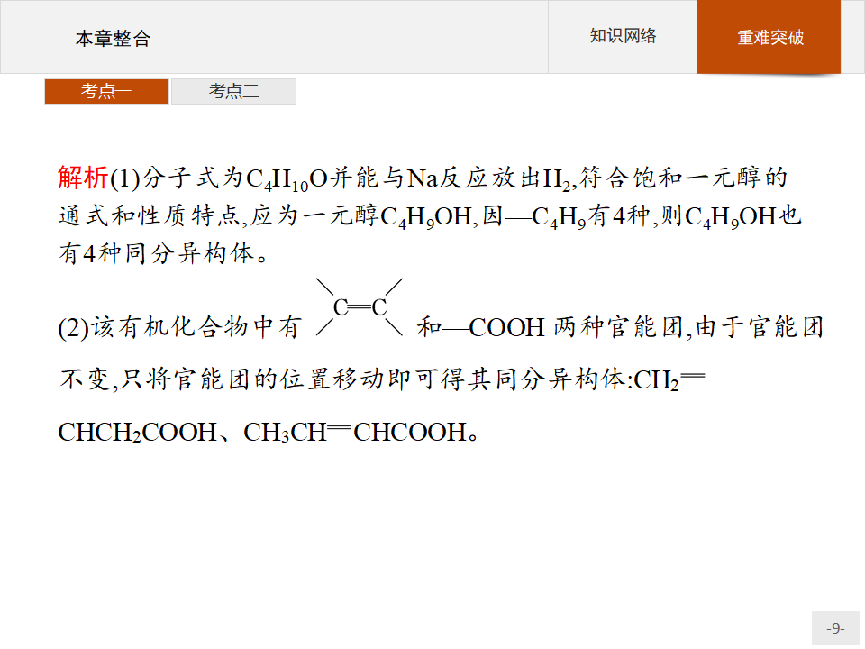Open the 知识网络 tab
Image resolution: width=865 pixels, height=649 pixels.
(x=623, y=36)
